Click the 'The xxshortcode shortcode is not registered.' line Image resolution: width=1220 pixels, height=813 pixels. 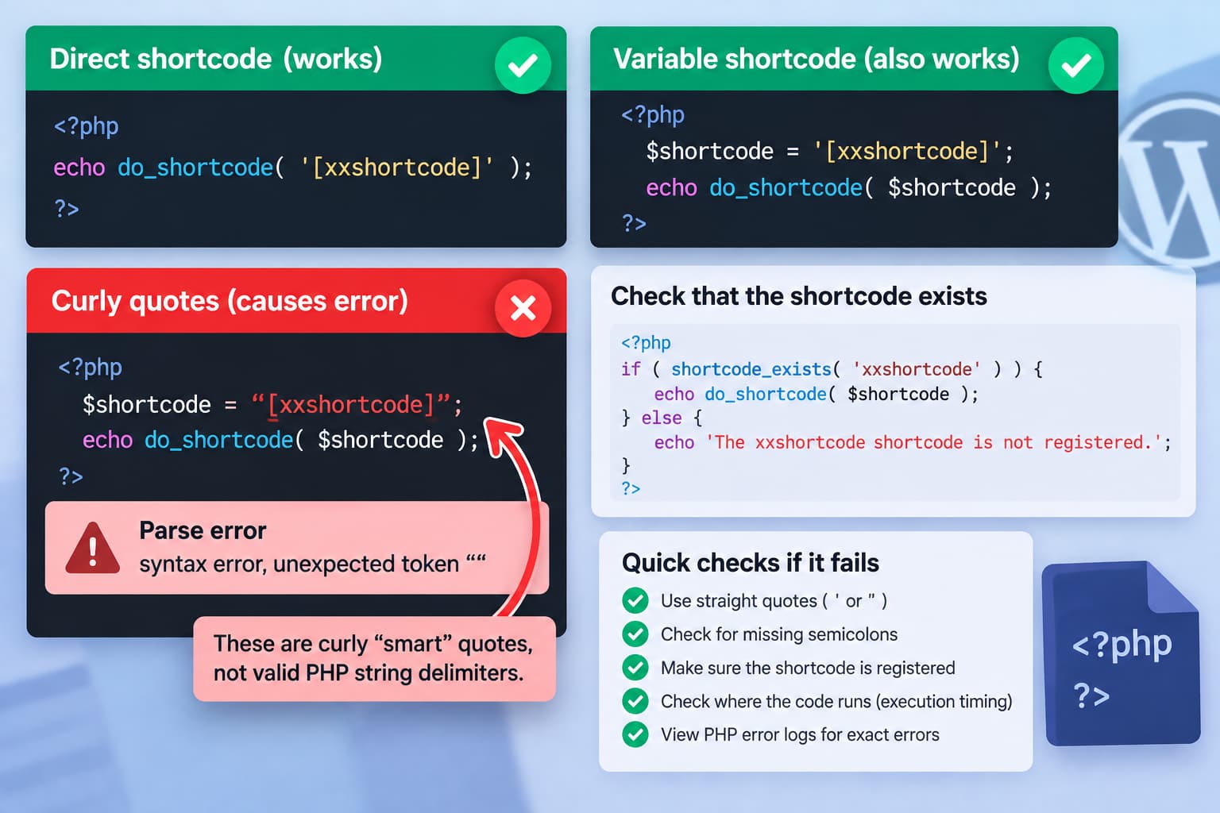point(913,442)
